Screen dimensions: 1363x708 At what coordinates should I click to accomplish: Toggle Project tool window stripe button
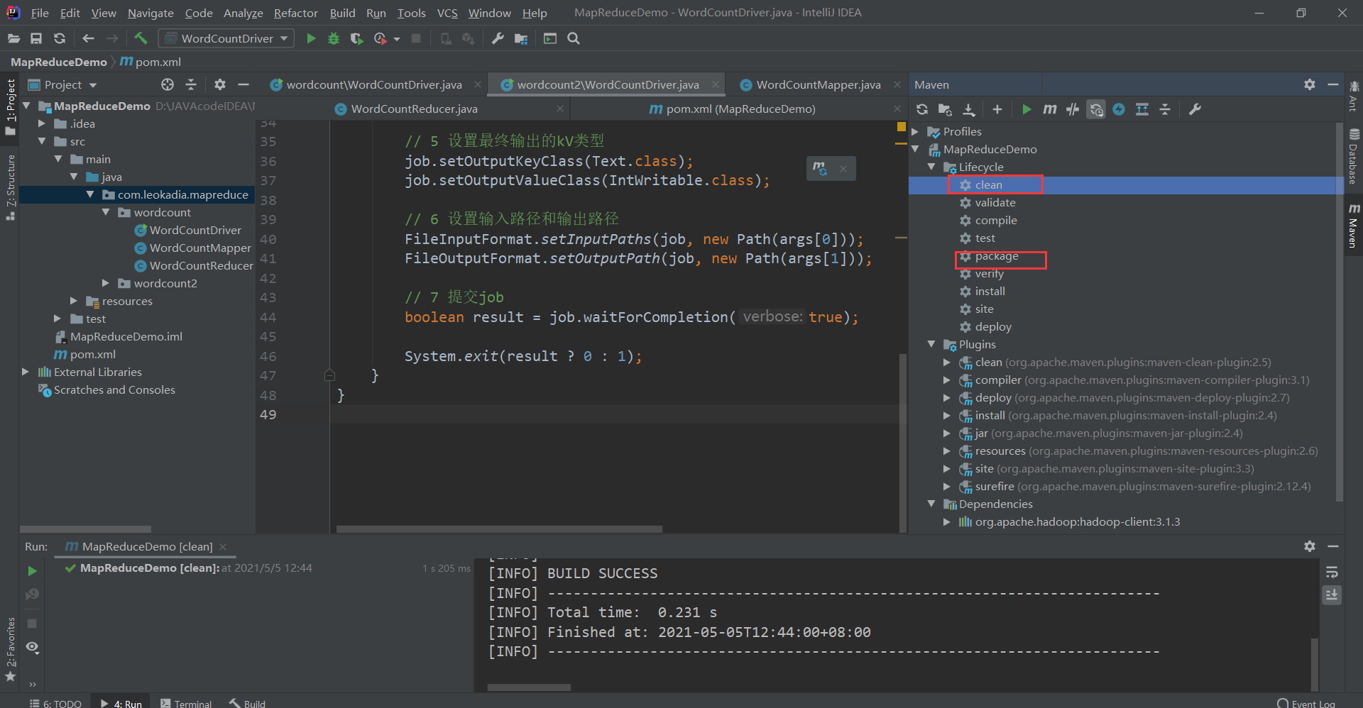(x=10, y=106)
